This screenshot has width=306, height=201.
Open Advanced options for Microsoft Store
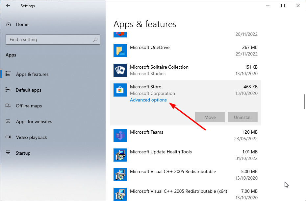[x=148, y=100]
